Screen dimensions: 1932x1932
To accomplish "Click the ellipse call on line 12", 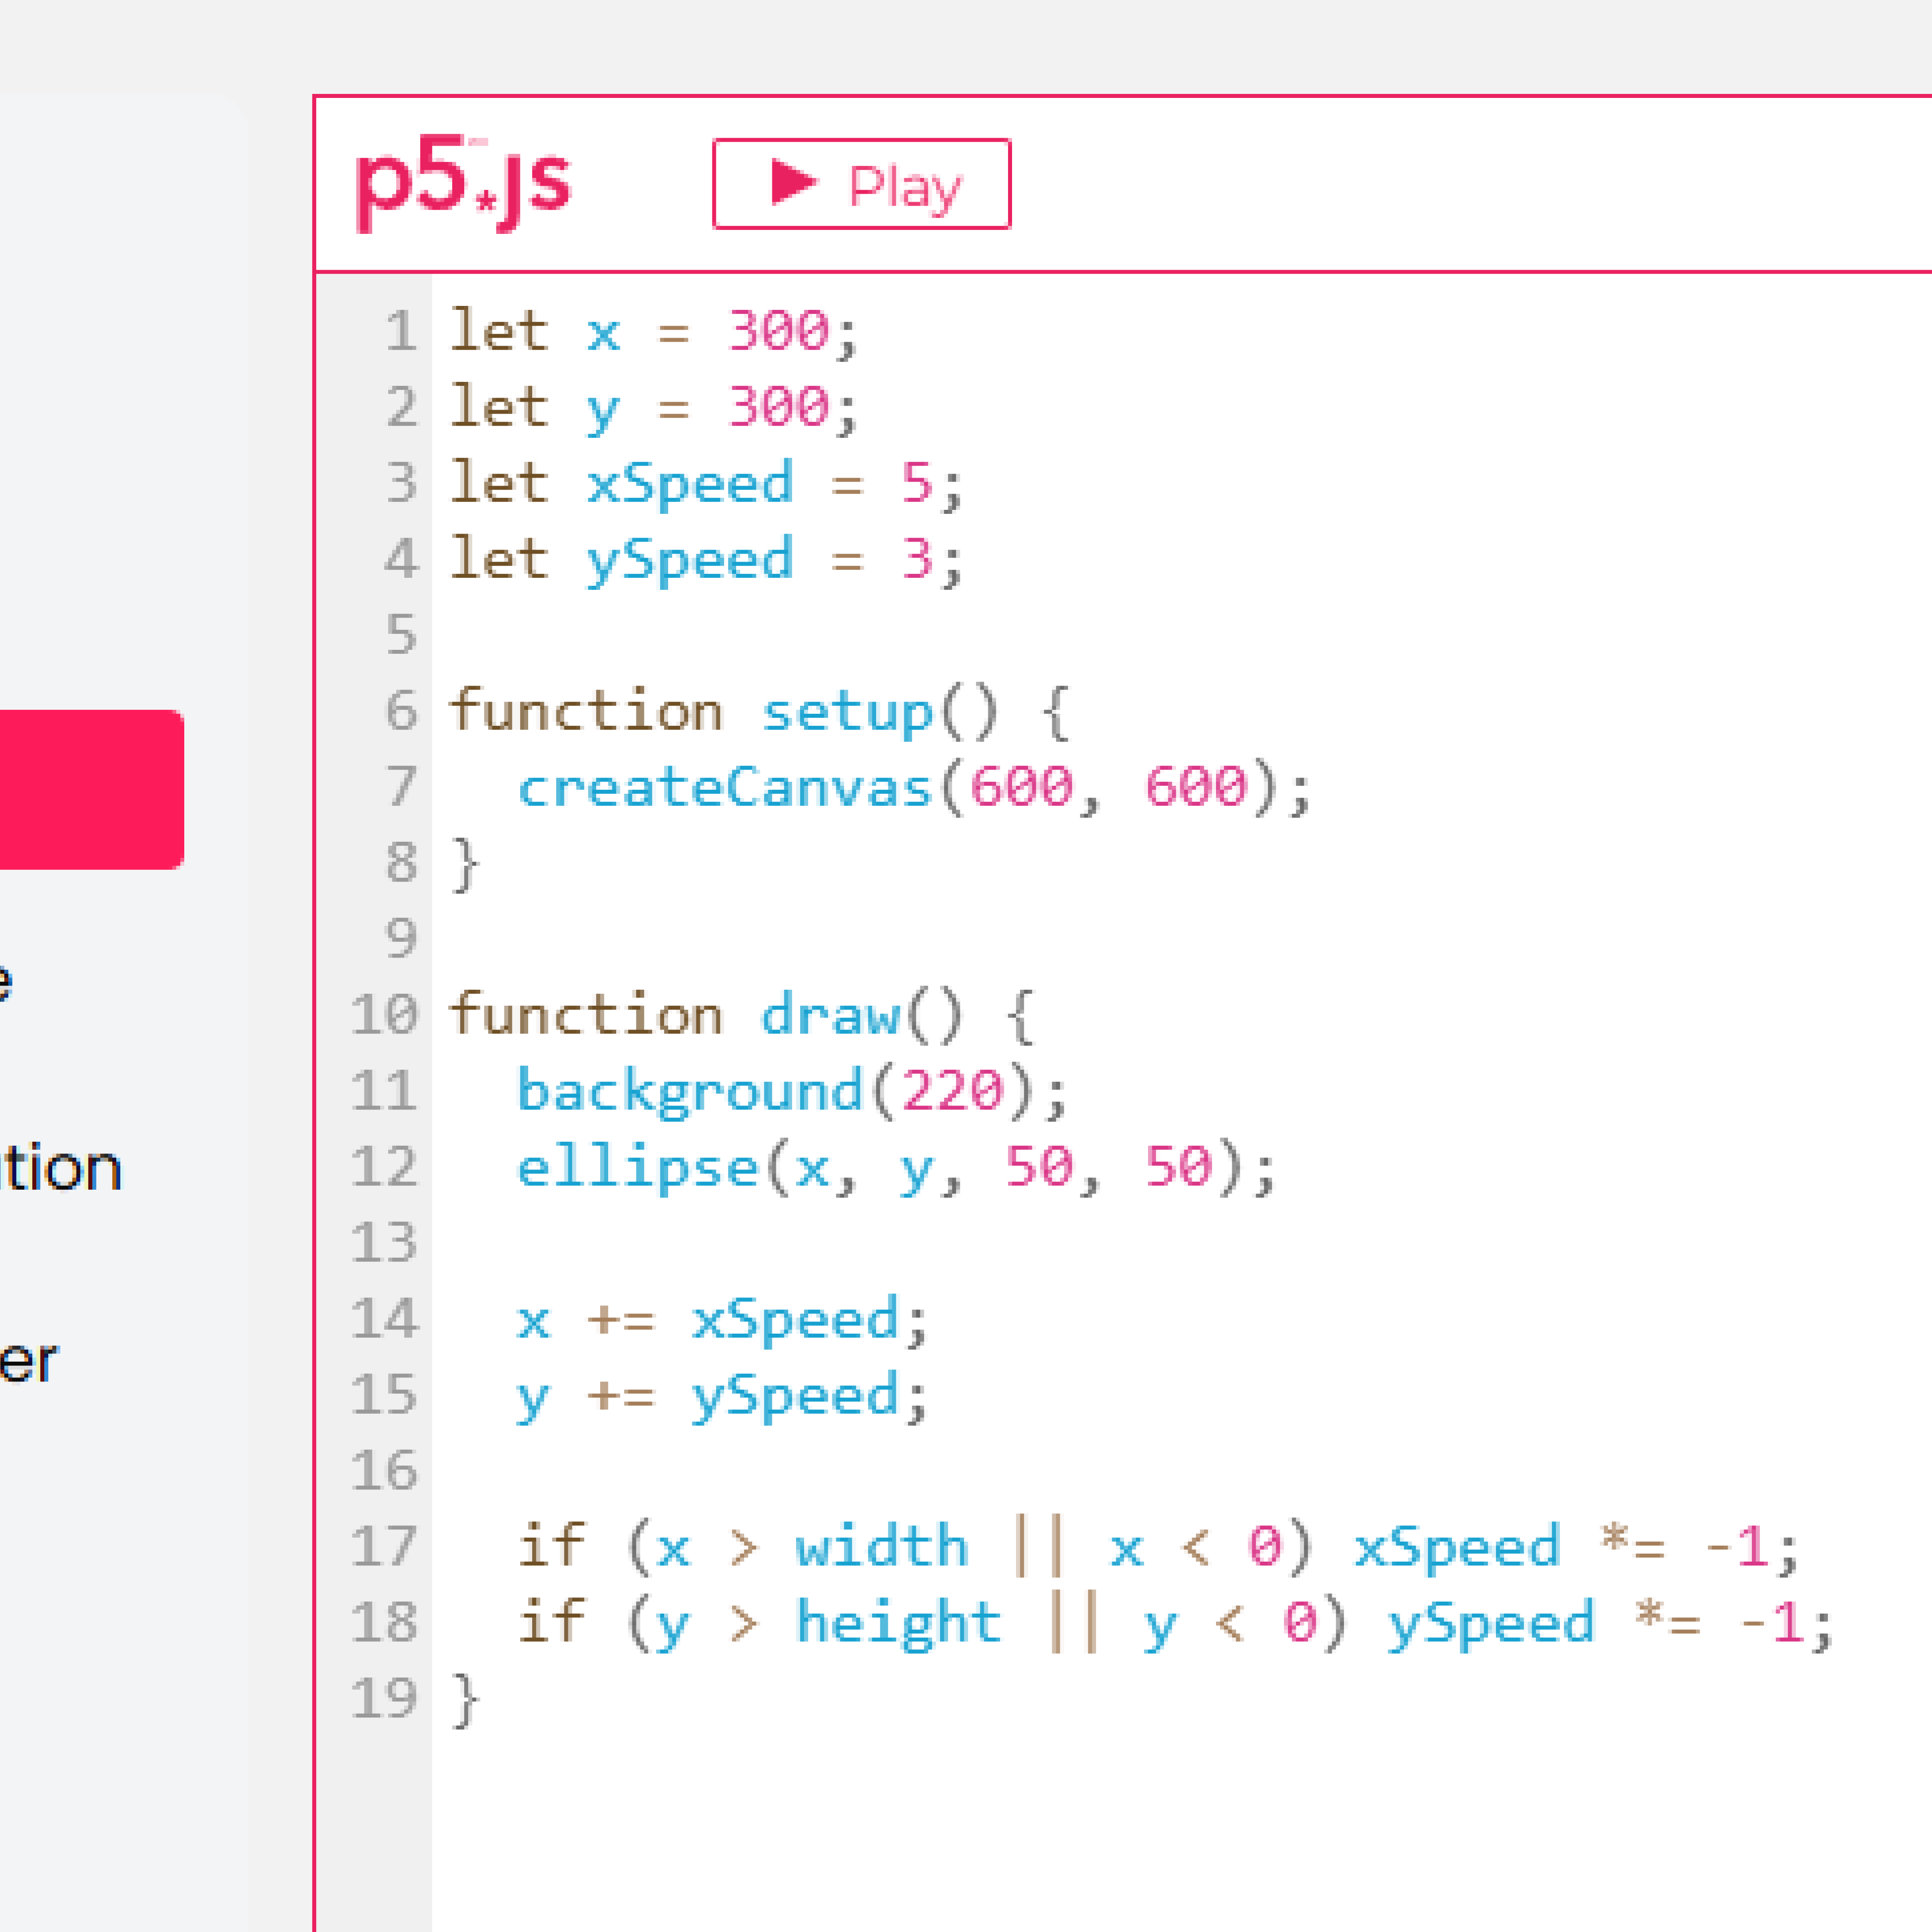I will [636, 1167].
